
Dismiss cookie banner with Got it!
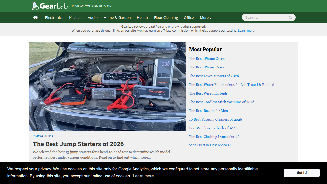(302, 173)
